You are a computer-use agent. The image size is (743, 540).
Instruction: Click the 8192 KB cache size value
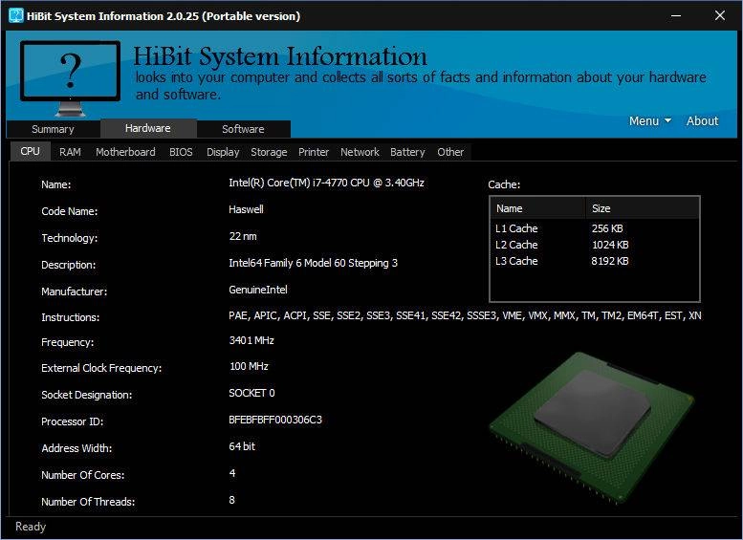610,261
